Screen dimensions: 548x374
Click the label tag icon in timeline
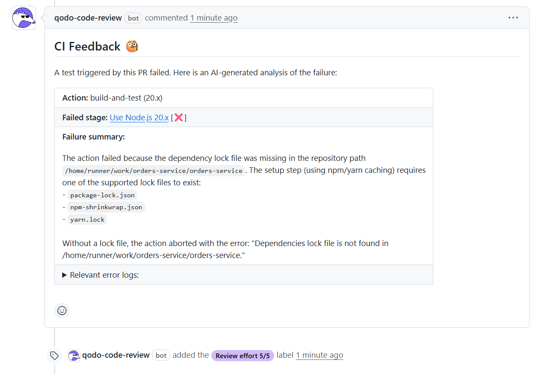pos(54,355)
